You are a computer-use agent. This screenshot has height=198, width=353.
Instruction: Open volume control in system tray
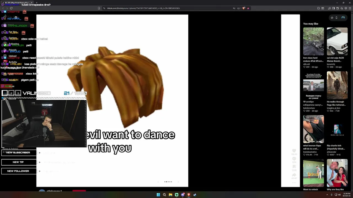pyautogui.click(x=339, y=195)
